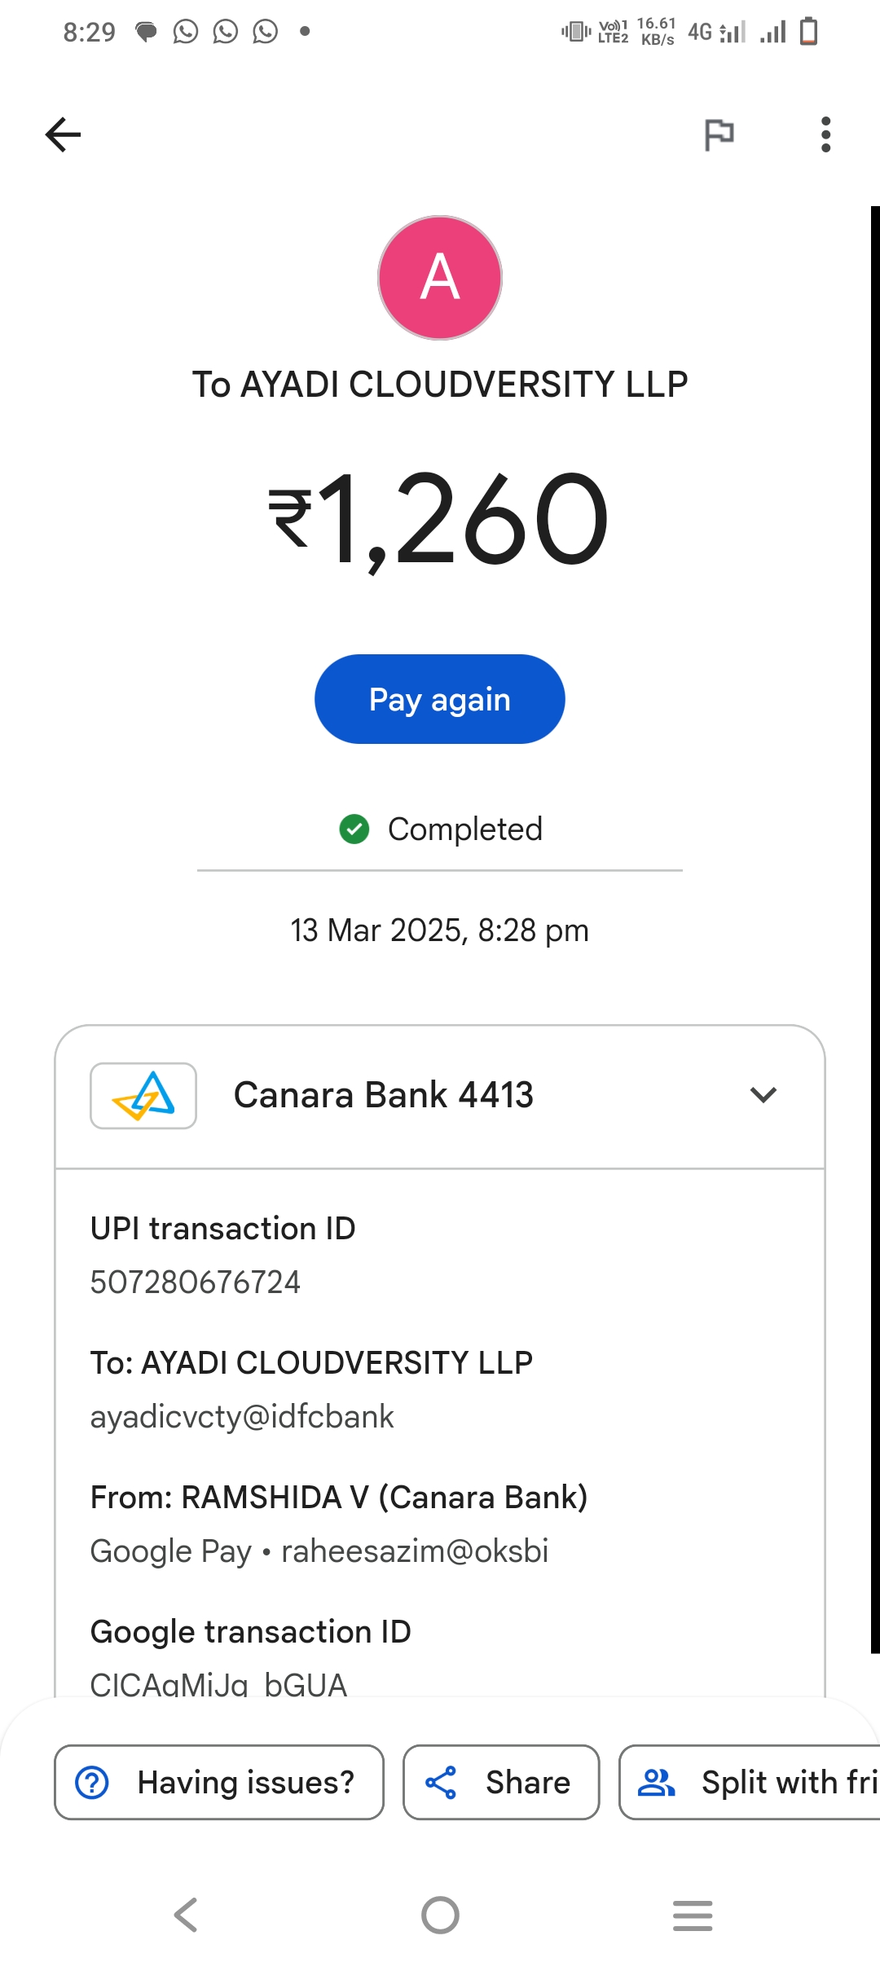This screenshot has height=1962, width=880.
Task: Tap the UPI transaction ID number
Action: coord(196,1282)
